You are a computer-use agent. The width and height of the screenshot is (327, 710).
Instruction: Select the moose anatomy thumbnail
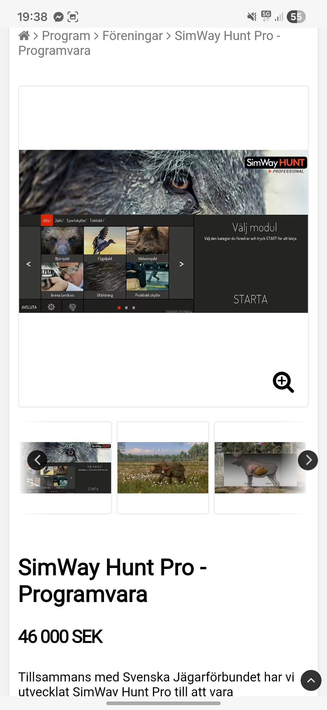coord(260,468)
